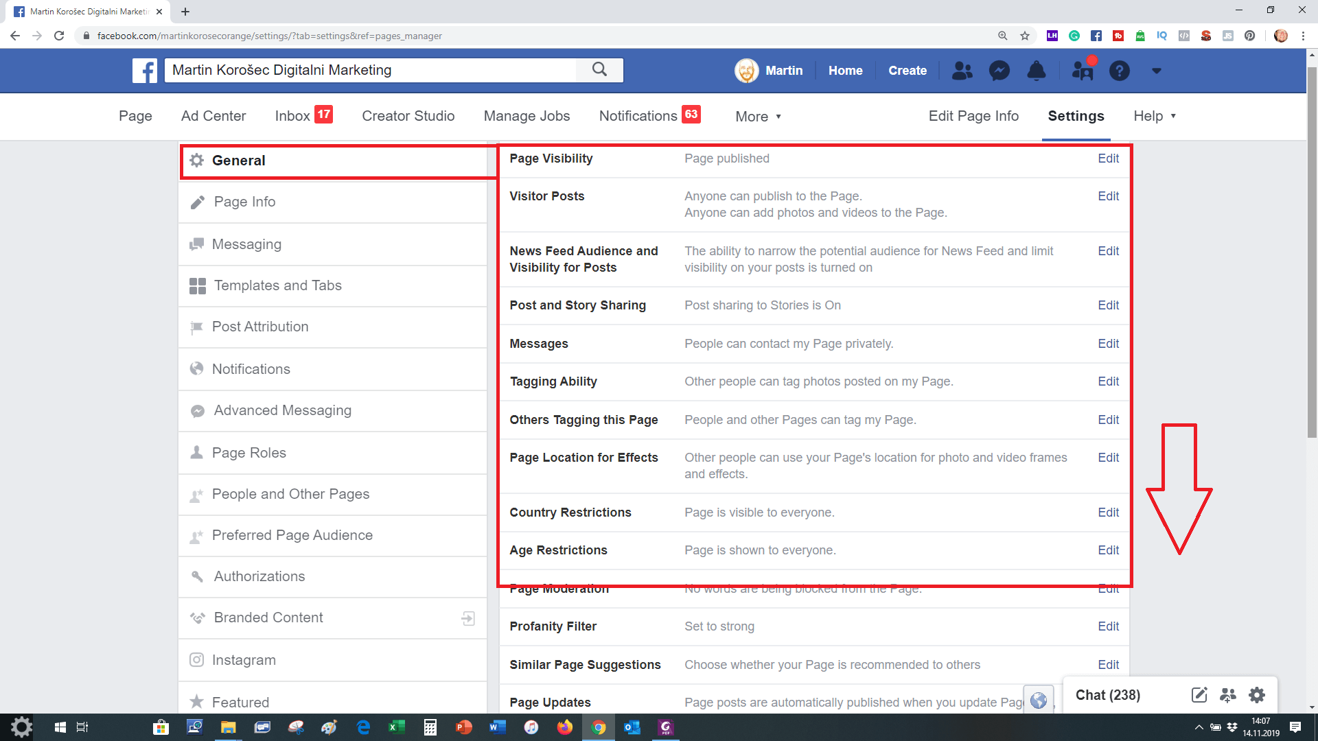Open chat options gear icon
The height and width of the screenshot is (741, 1318).
tap(1256, 695)
